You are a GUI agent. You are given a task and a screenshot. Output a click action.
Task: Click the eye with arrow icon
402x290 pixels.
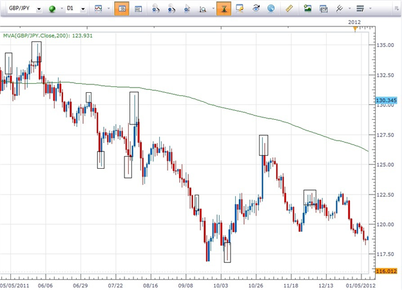[256, 8]
